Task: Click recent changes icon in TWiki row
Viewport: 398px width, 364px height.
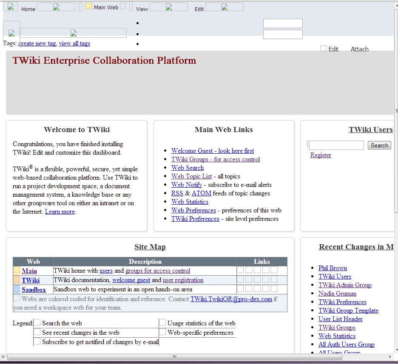Action: click(249, 279)
